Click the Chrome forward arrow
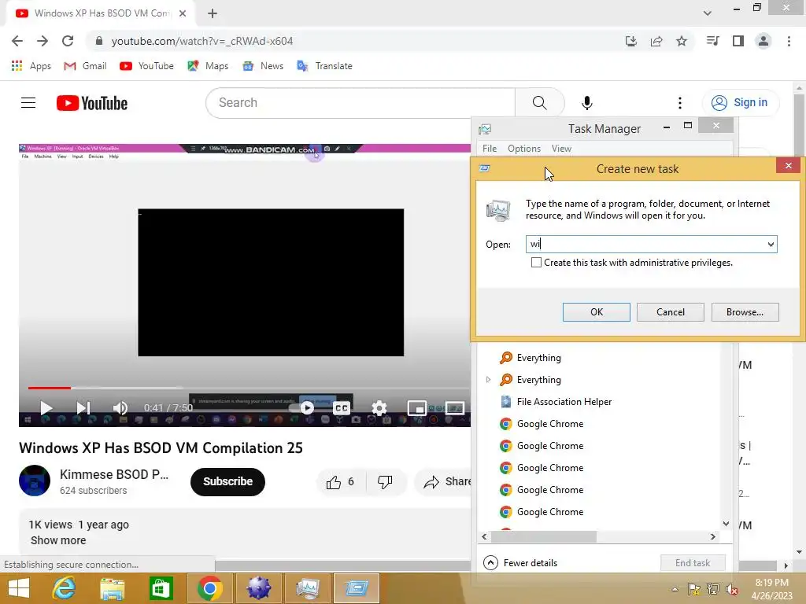The width and height of the screenshot is (806, 604). click(x=43, y=41)
